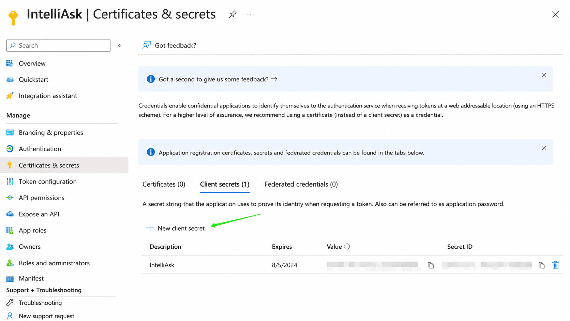
Task: Collapse the sidebar with the double chevron
Action: pos(120,45)
